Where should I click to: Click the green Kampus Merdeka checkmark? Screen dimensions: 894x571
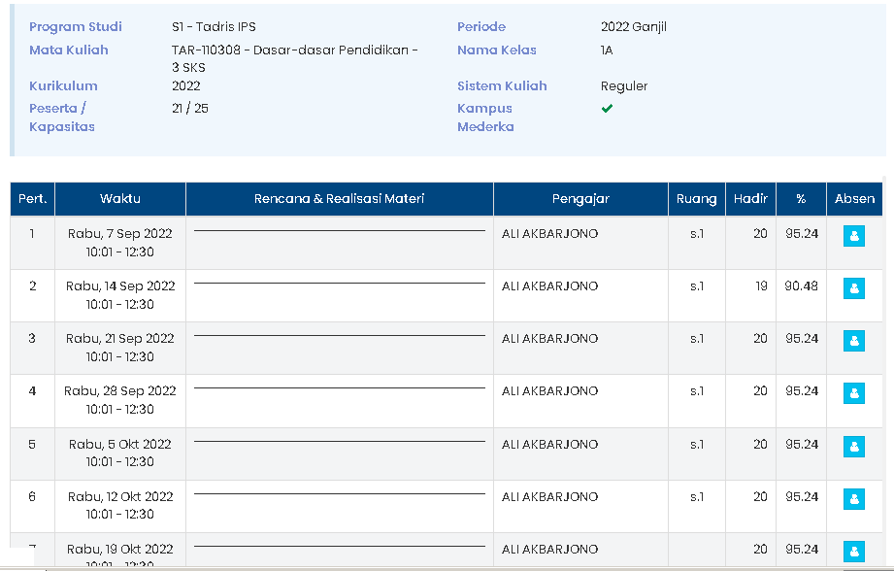tap(607, 109)
